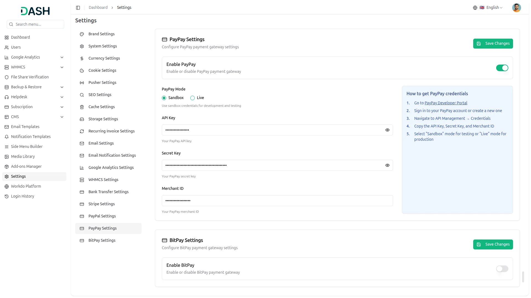This screenshot has height=298, width=531.
Task: Click the Media Library image icon
Action: [7, 157]
